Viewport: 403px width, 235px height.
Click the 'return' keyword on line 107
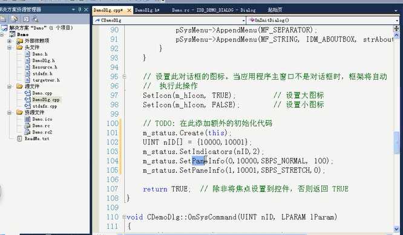tap(155, 189)
